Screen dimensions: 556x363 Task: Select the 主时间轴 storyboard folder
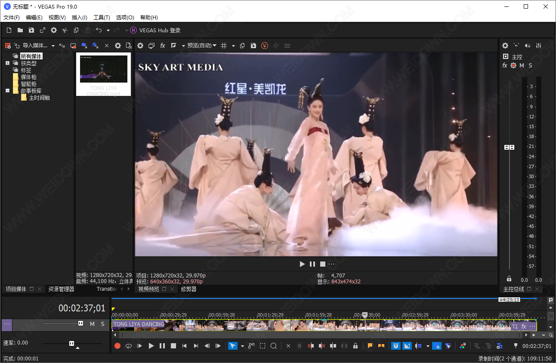39,98
